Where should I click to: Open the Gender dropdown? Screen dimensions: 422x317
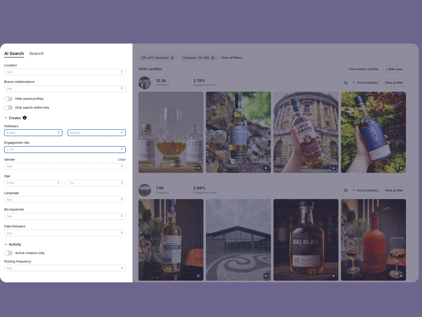(65, 166)
